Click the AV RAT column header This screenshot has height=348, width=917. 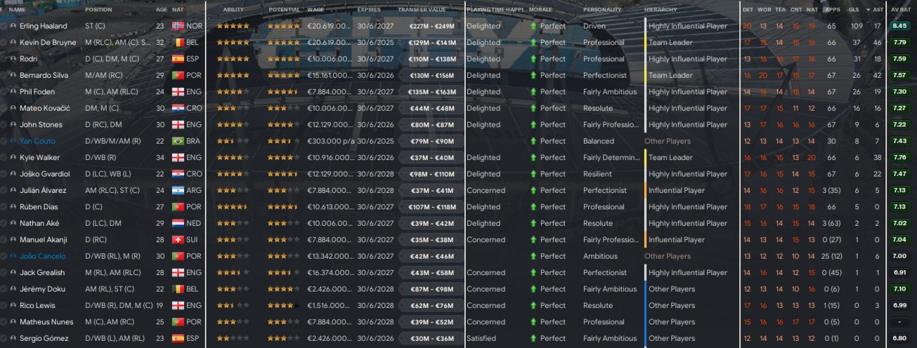pos(901,10)
